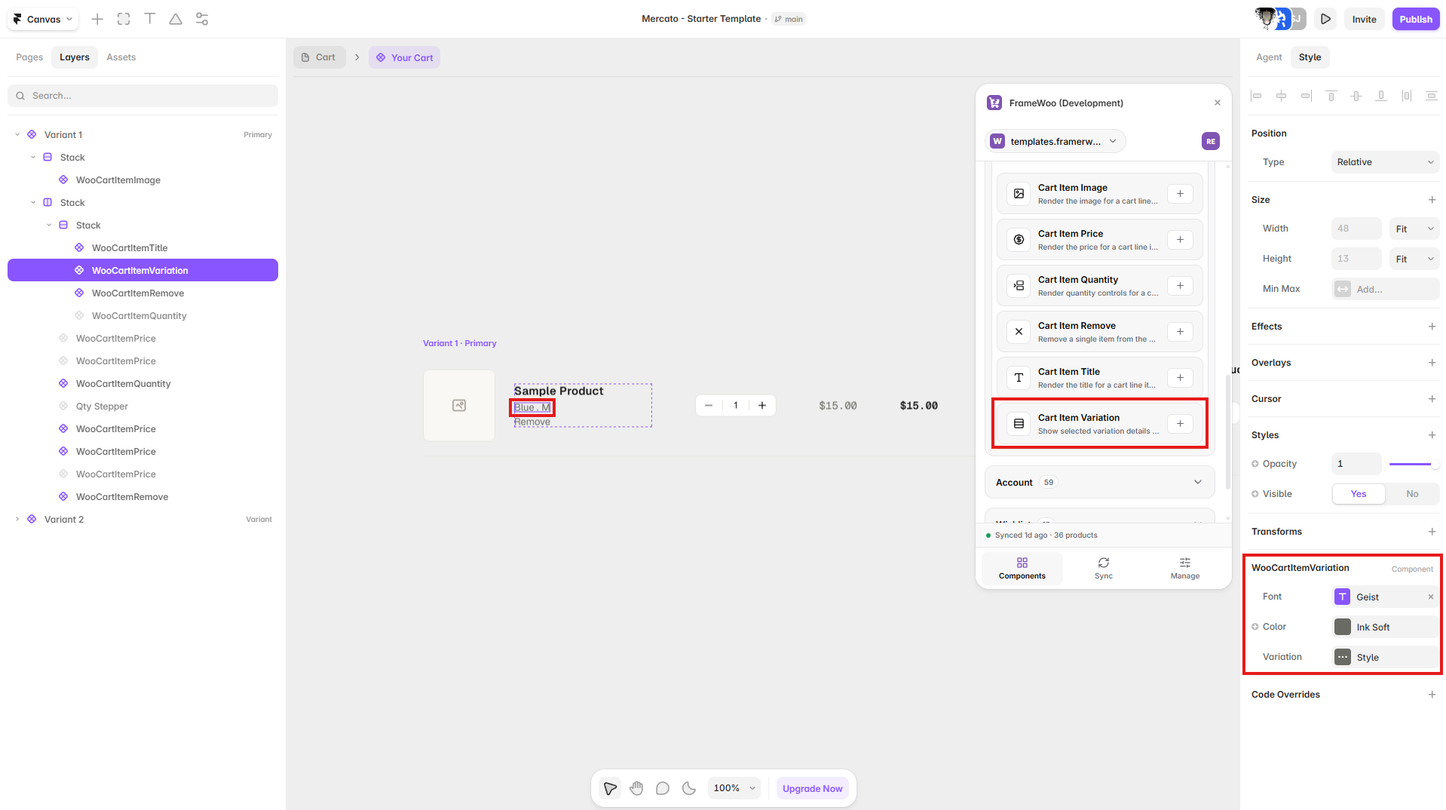The image size is (1446, 810).
Task: Open the Agent tab
Action: [1269, 57]
